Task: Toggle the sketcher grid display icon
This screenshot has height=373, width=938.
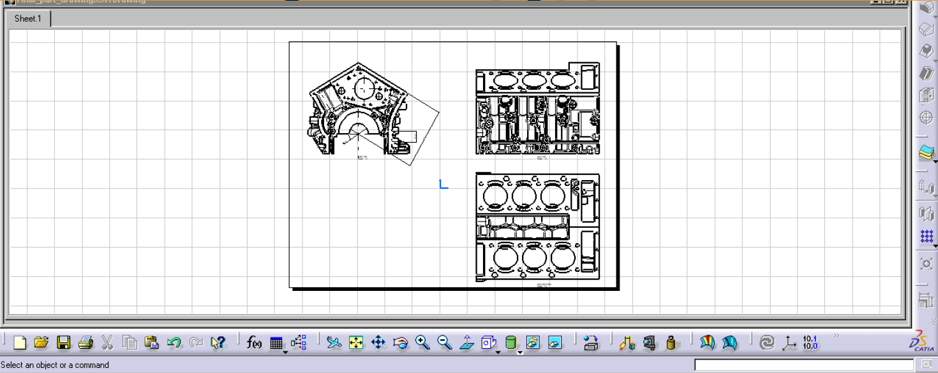Action: (927, 237)
